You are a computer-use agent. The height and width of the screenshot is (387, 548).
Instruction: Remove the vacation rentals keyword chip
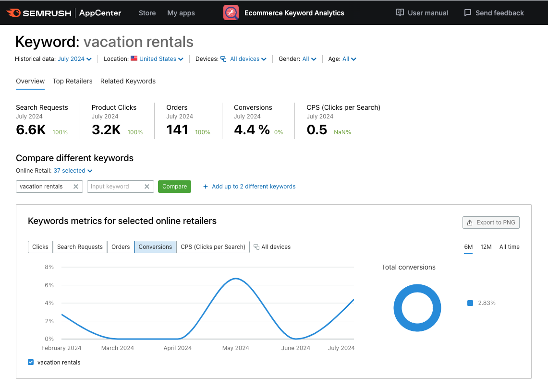75,186
